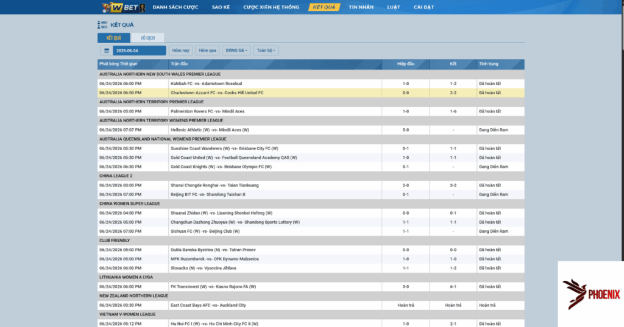Open Sao Kê menu
The height and width of the screenshot is (327, 624).
pos(221,7)
